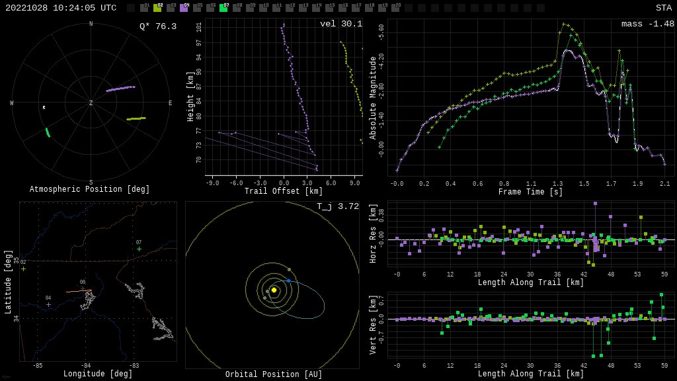
Task: Click the green meteor trail in sky plot
Action: tap(48, 132)
